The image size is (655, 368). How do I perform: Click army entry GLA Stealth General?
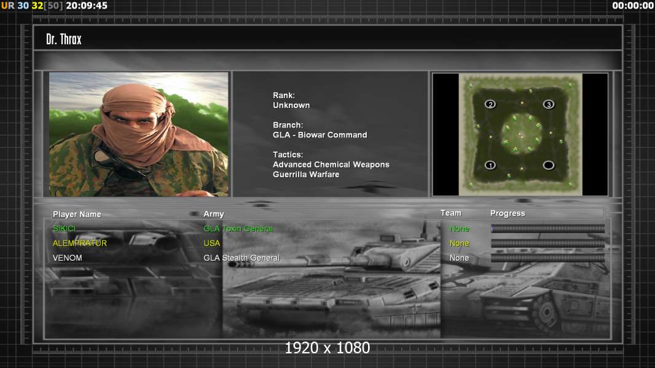tap(241, 258)
